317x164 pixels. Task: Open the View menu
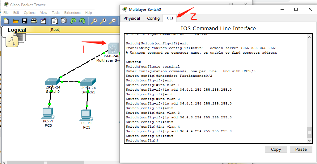coord(44,13)
